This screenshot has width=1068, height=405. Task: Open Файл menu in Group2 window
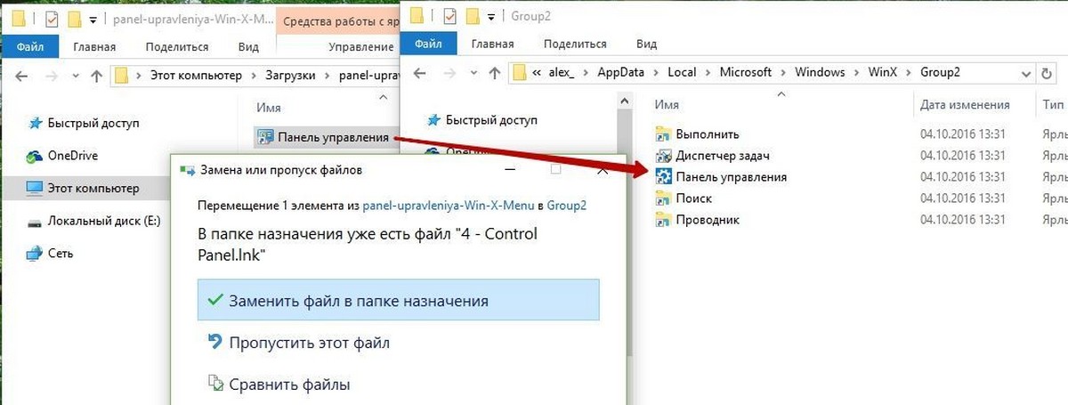[x=428, y=43]
